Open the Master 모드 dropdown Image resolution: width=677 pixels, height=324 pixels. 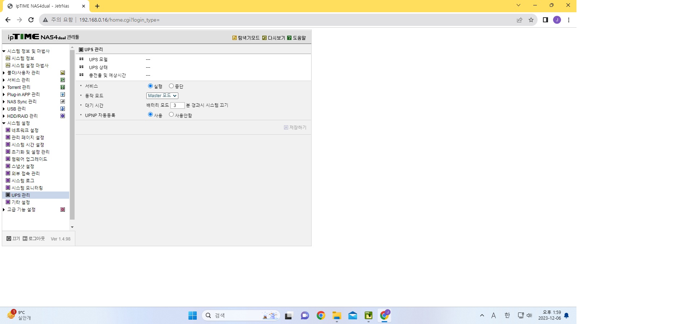coord(162,96)
